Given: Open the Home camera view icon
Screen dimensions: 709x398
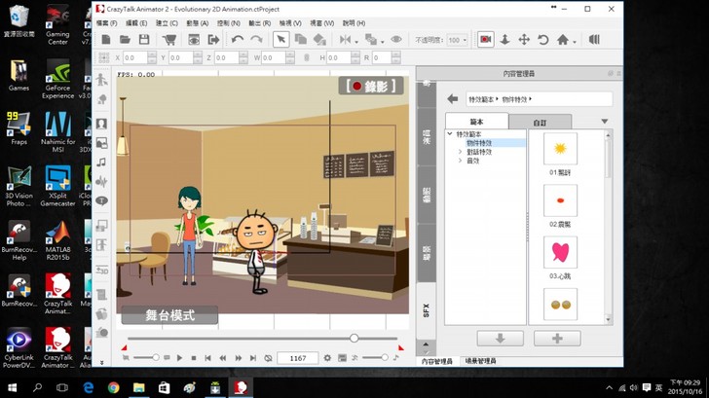Looking at the screenshot, I should 563,40.
